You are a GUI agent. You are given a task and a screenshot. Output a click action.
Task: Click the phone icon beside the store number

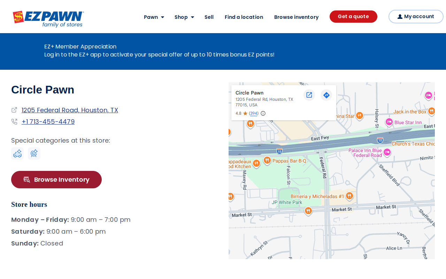click(14, 121)
